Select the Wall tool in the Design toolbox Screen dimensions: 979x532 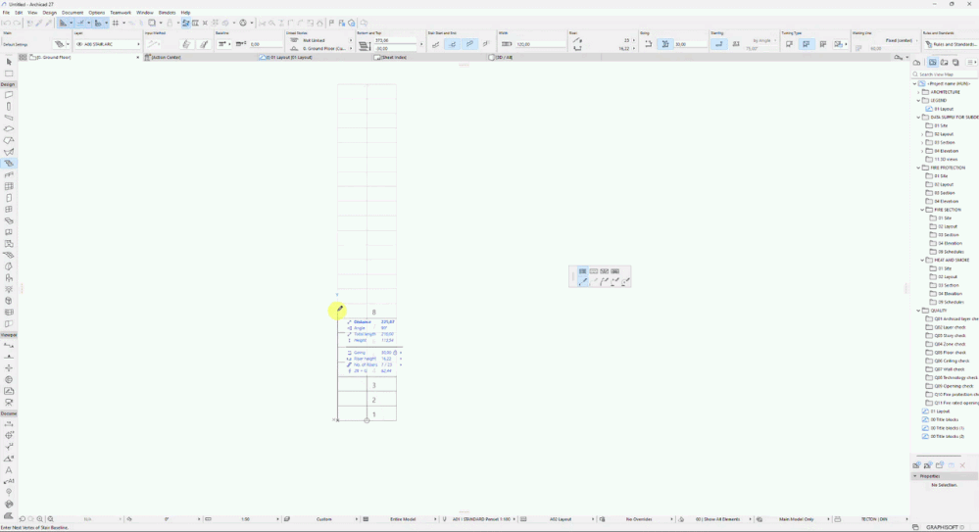[x=9, y=95]
